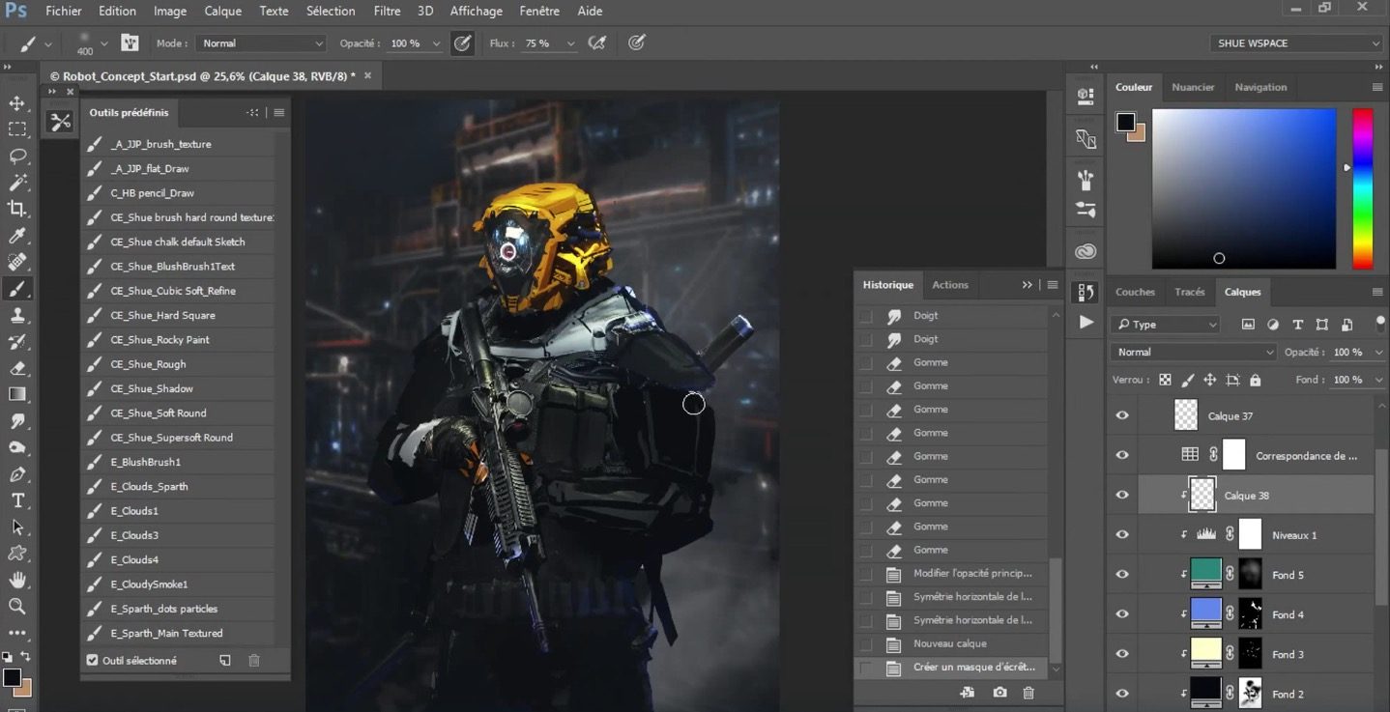Viewport: 1390px width, 712px height.
Task: Open the brush size preset picker
Action: click(103, 43)
